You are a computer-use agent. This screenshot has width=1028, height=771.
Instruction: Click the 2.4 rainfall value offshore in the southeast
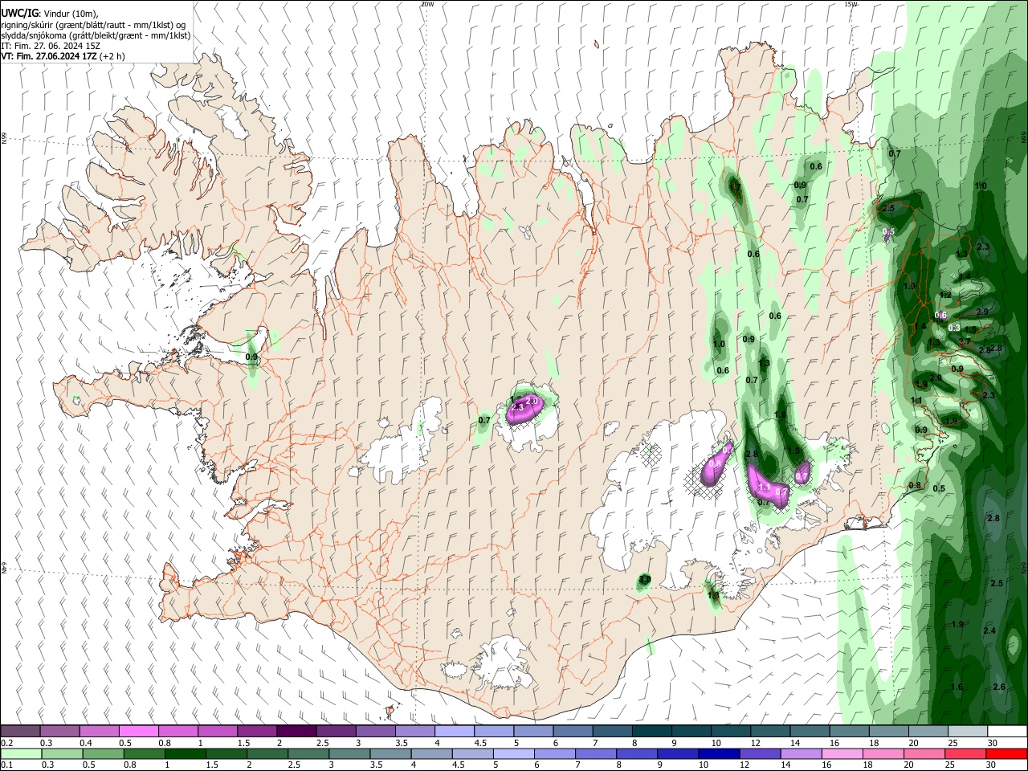click(x=989, y=630)
